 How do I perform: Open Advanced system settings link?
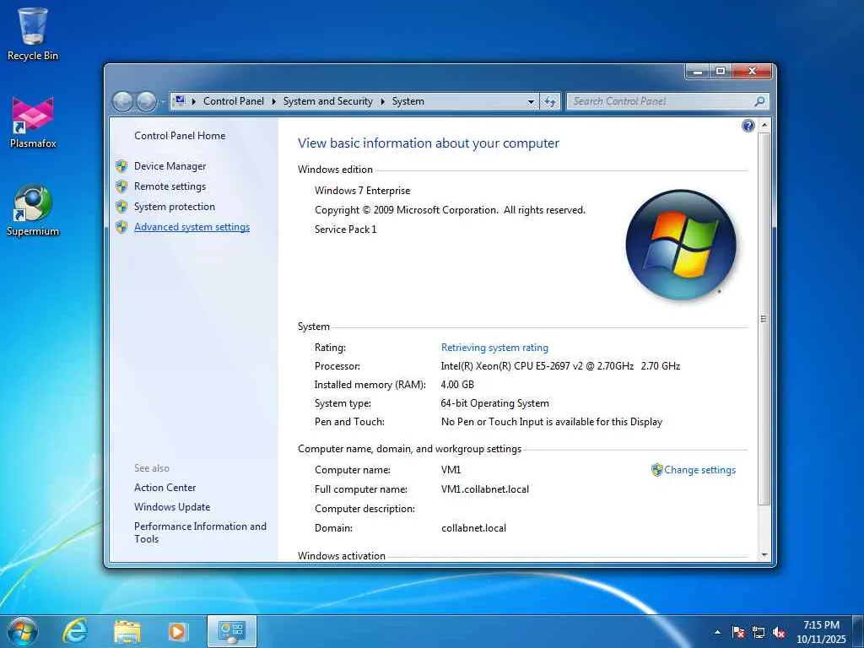pyautogui.click(x=192, y=227)
